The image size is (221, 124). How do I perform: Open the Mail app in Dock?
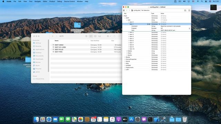55,120
